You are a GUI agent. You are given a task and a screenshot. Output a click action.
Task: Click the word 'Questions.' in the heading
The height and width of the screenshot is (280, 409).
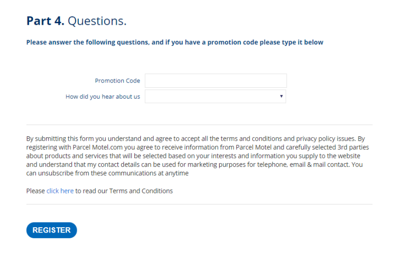(x=97, y=21)
